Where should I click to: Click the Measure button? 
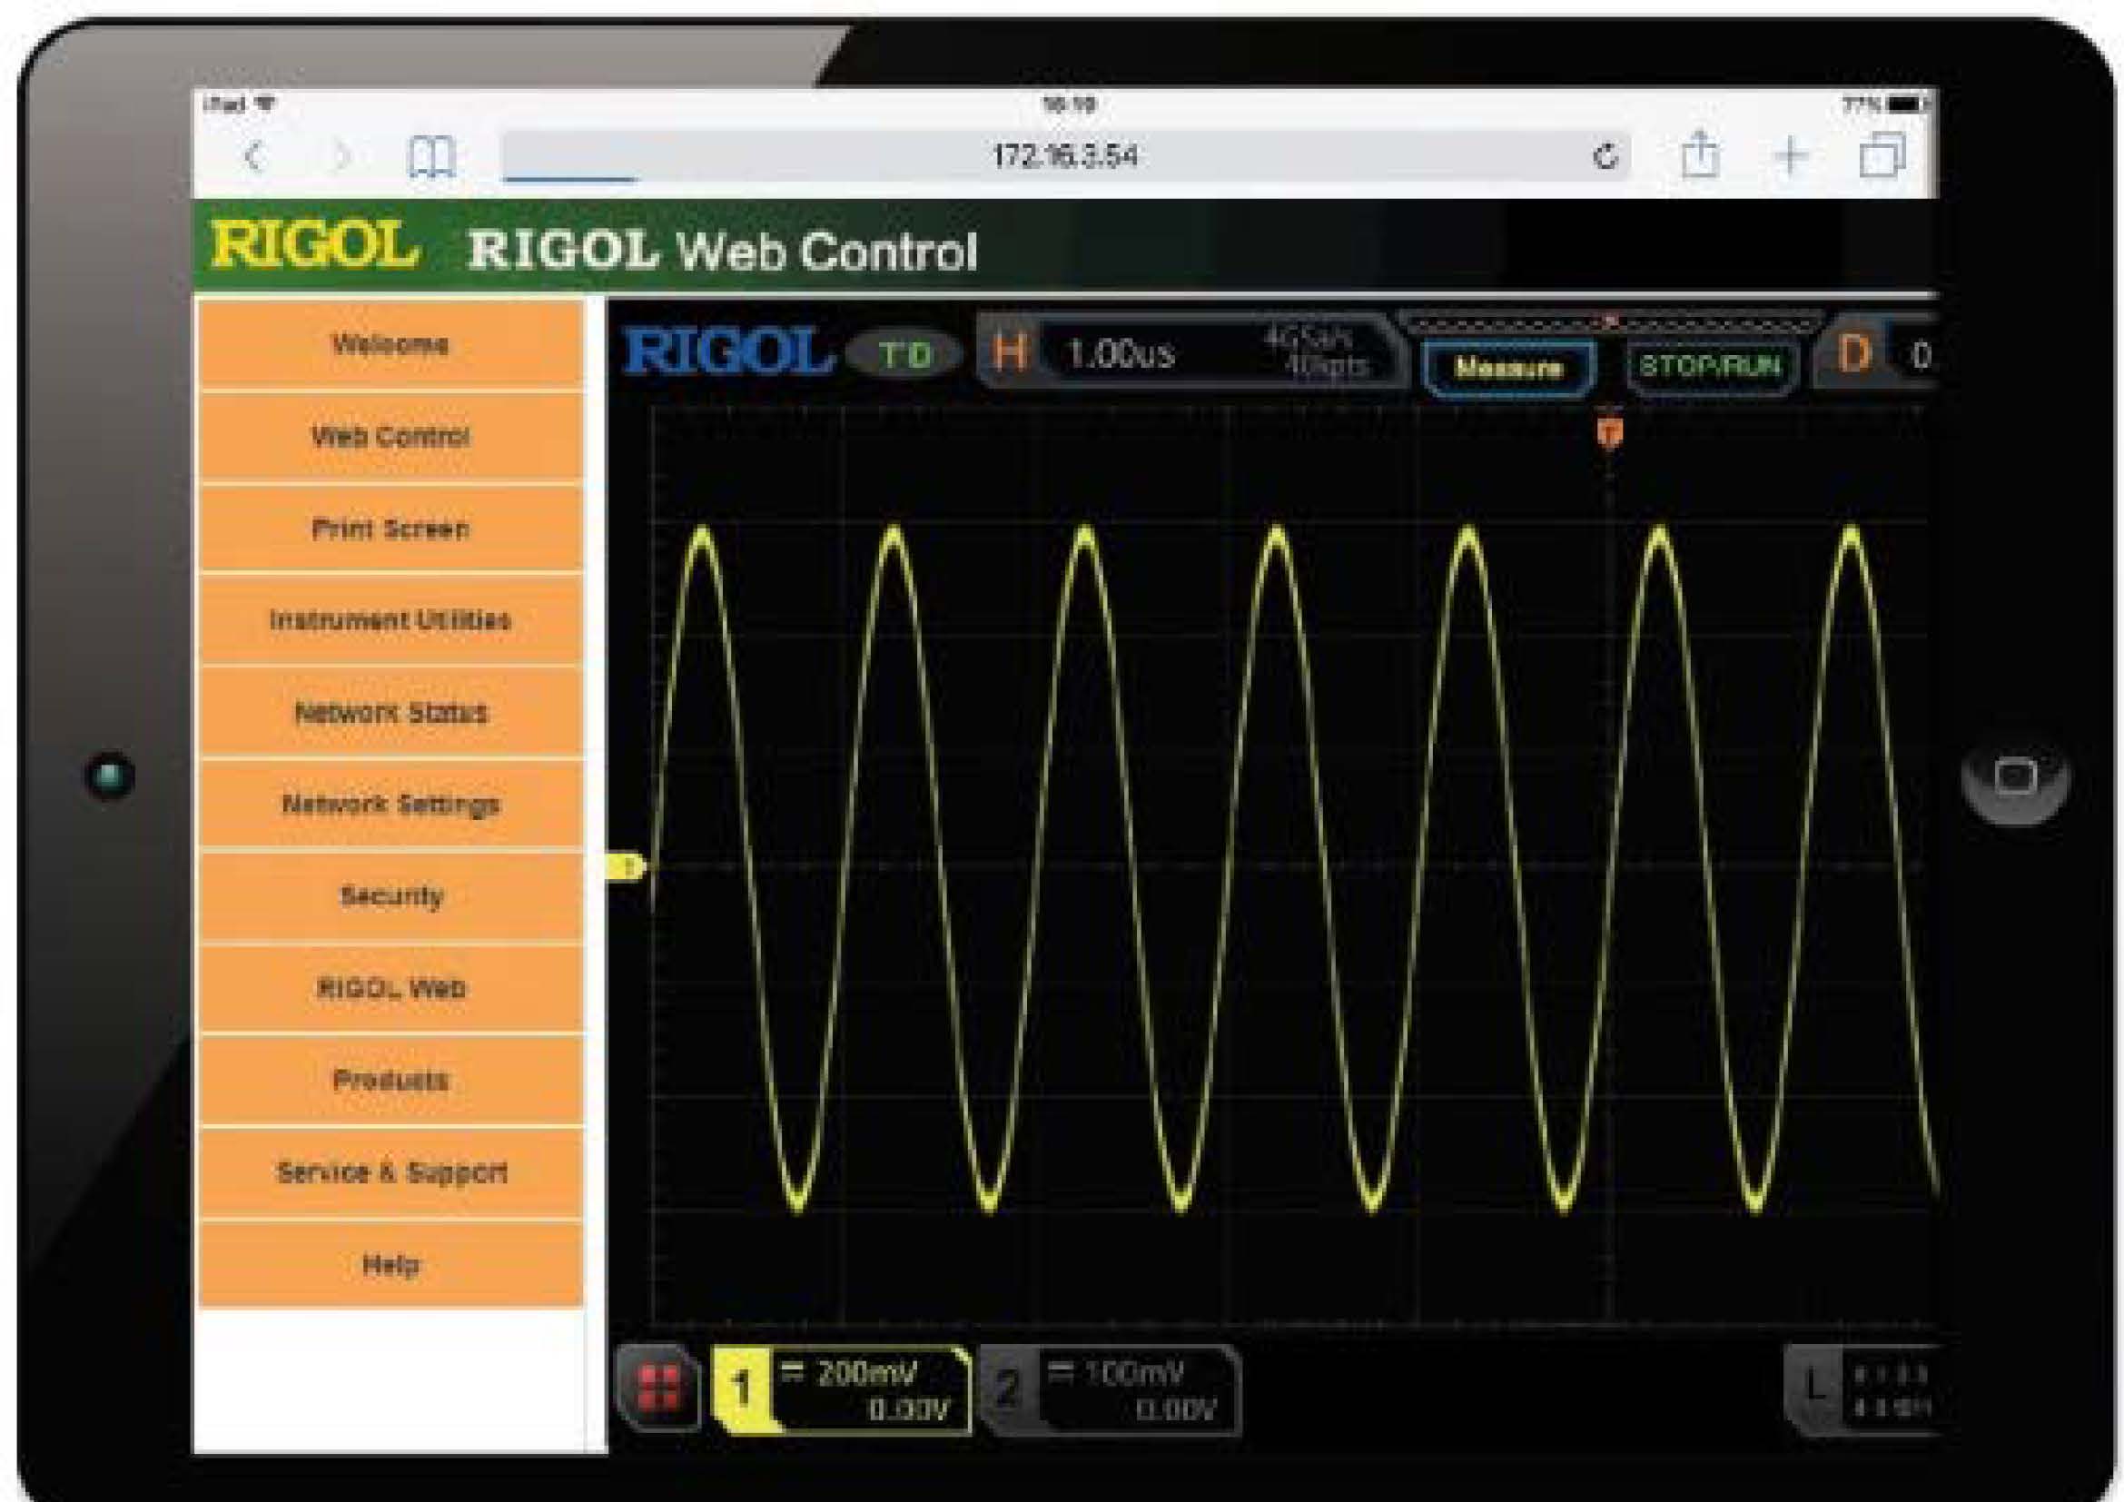click(1509, 368)
